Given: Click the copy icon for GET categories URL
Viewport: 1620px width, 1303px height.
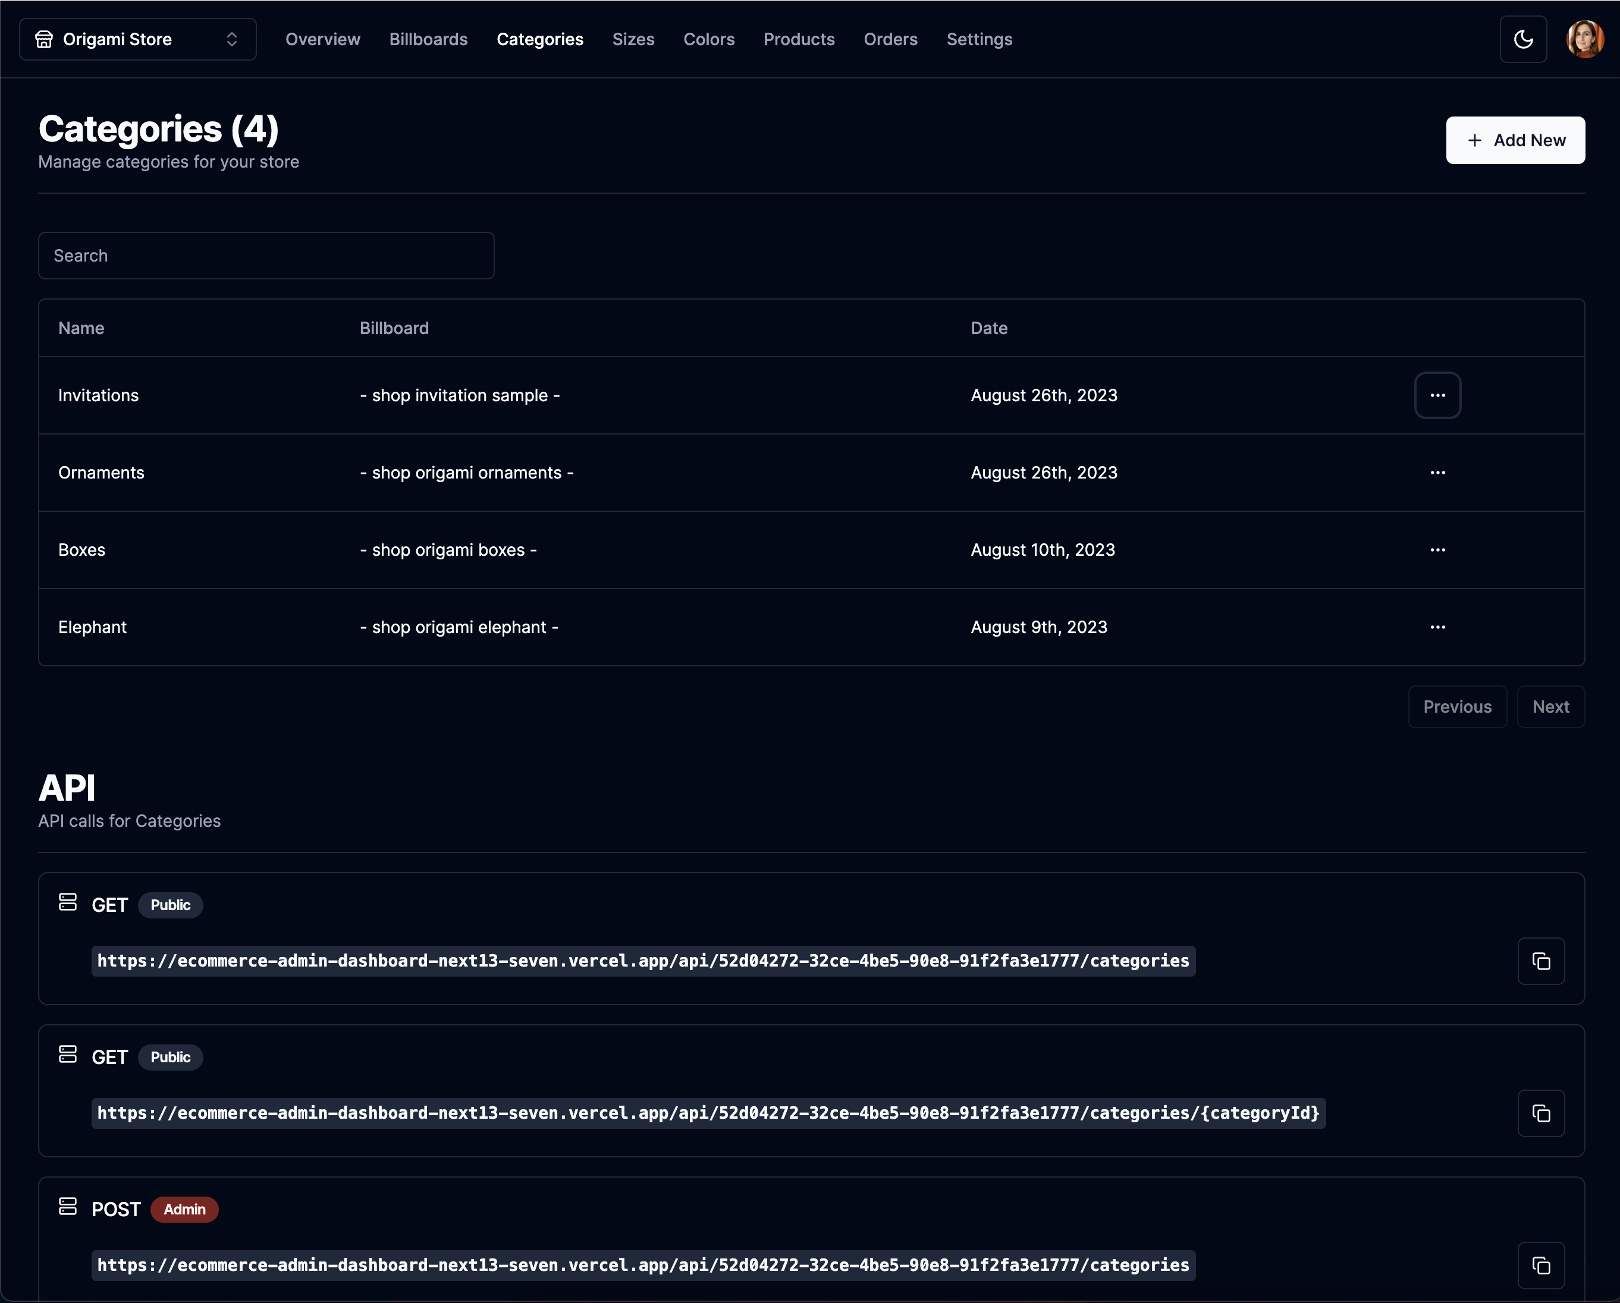Looking at the screenshot, I should (1541, 960).
